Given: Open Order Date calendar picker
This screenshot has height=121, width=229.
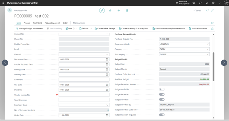Looking at the screenshot, I should (x=107, y=115).
